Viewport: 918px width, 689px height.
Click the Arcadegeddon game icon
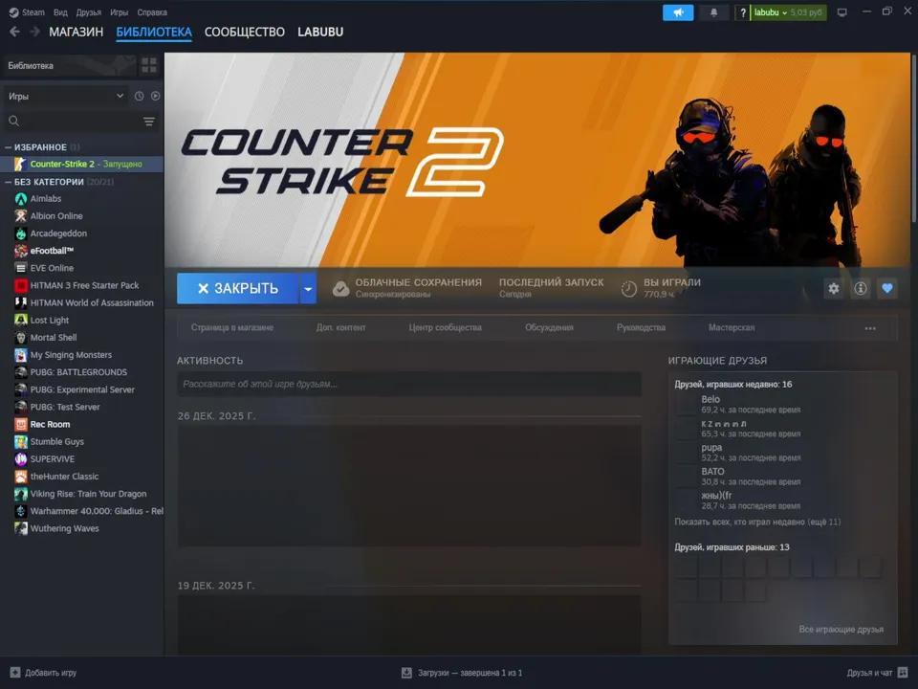20,233
